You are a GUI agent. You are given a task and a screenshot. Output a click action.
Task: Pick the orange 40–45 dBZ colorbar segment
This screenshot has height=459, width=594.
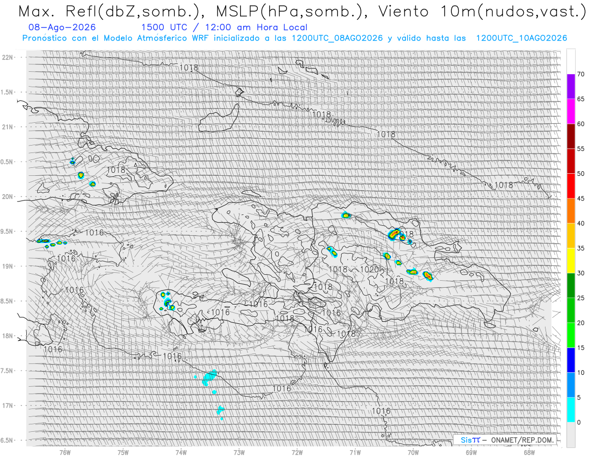(x=571, y=211)
